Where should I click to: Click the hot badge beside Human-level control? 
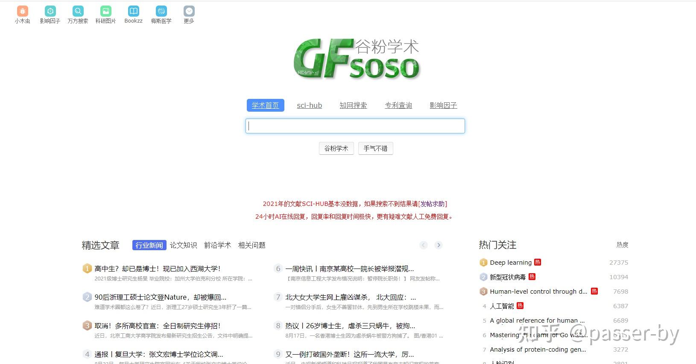click(x=594, y=291)
